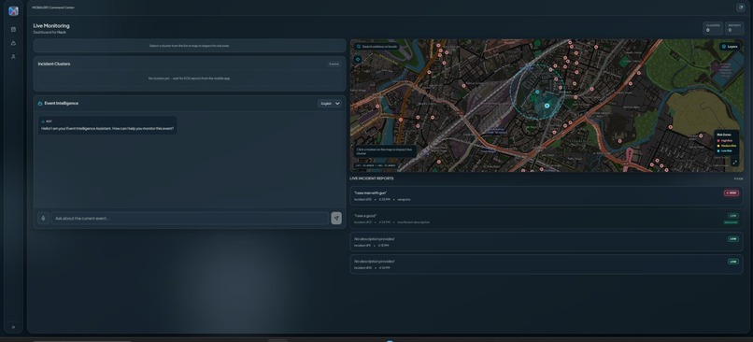753x342 pixels.
Task: Click the weapons tag on gun report
Action: click(404, 199)
